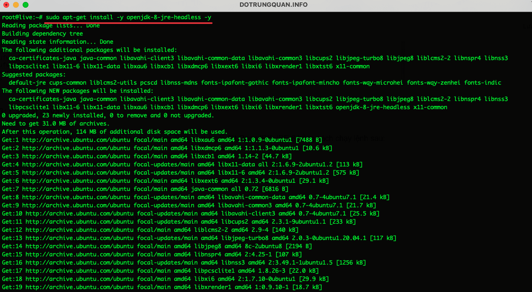The height and width of the screenshot is (292, 532).
Task: Click the [1256 kB] size on the Get:16 line
Action: 351,263
